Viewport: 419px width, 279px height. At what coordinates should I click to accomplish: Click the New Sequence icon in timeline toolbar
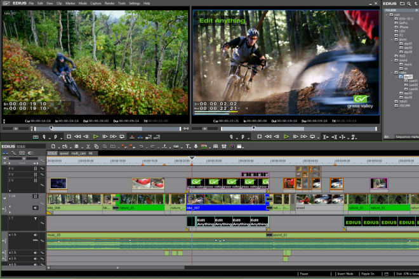pos(53,146)
